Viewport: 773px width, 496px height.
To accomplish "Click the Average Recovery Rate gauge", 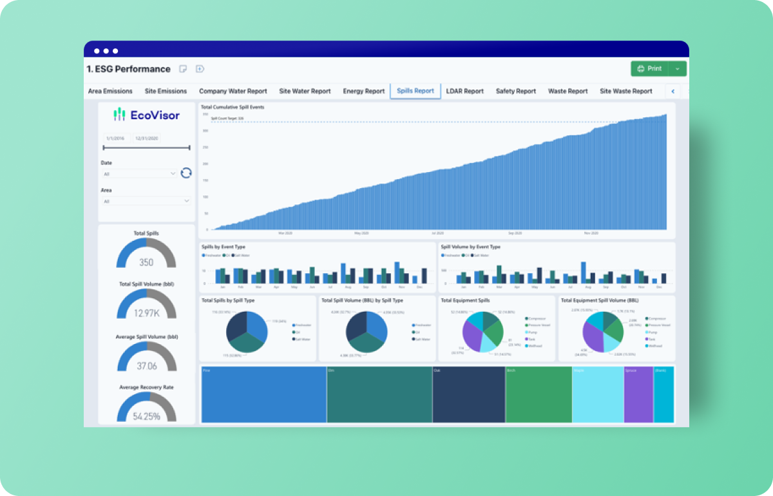I will [x=146, y=407].
